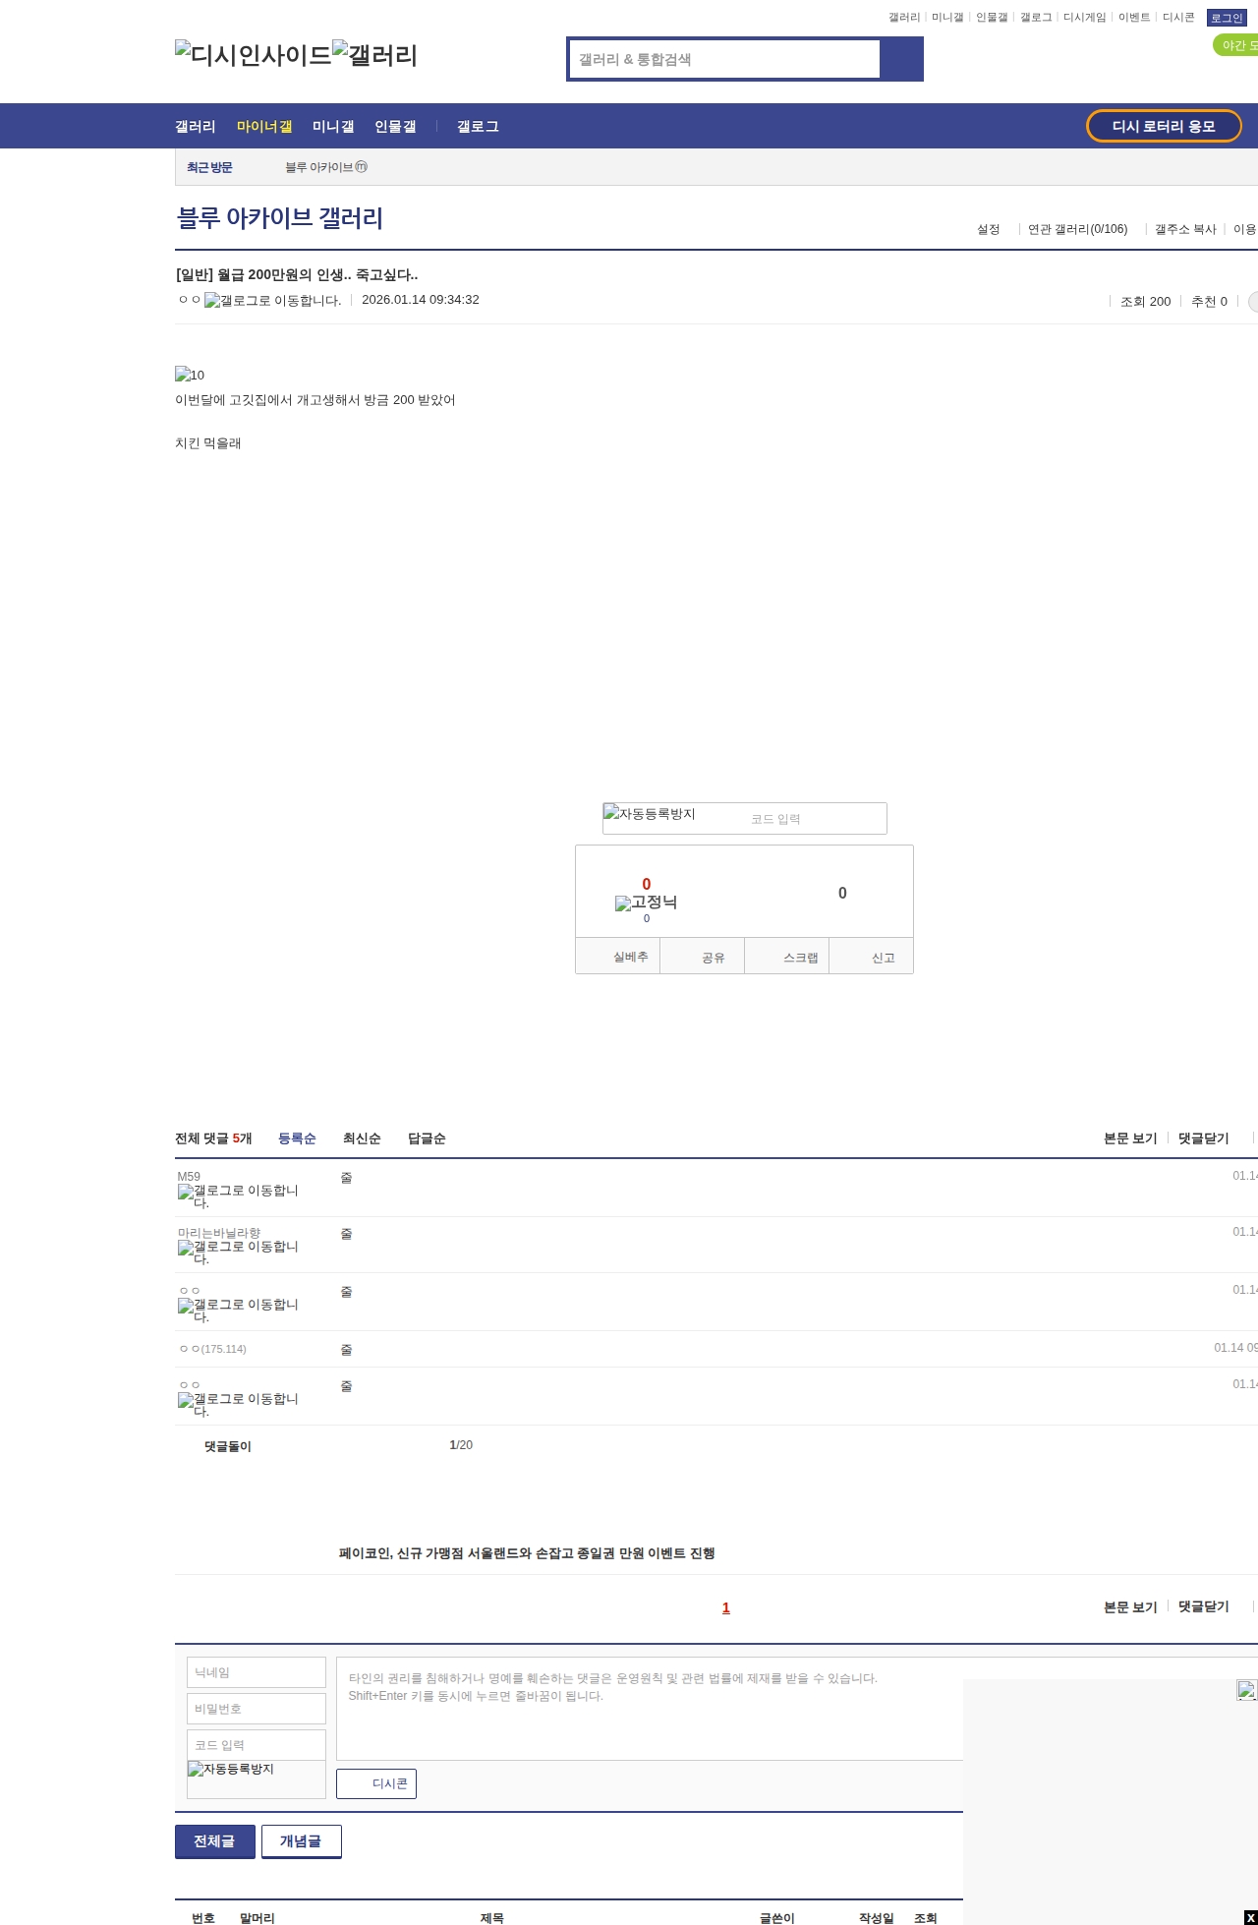Click the 작성일 column header
1258x1925 pixels.
[877, 1918]
